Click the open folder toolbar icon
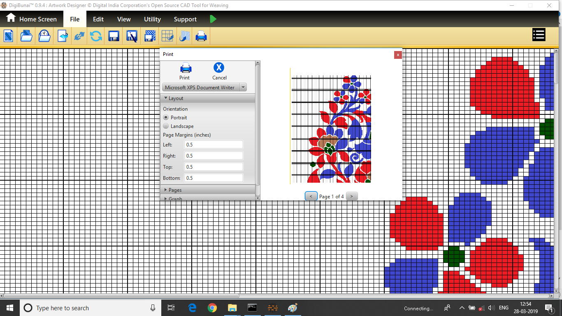This screenshot has height=316, width=562. click(x=26, y=36)
